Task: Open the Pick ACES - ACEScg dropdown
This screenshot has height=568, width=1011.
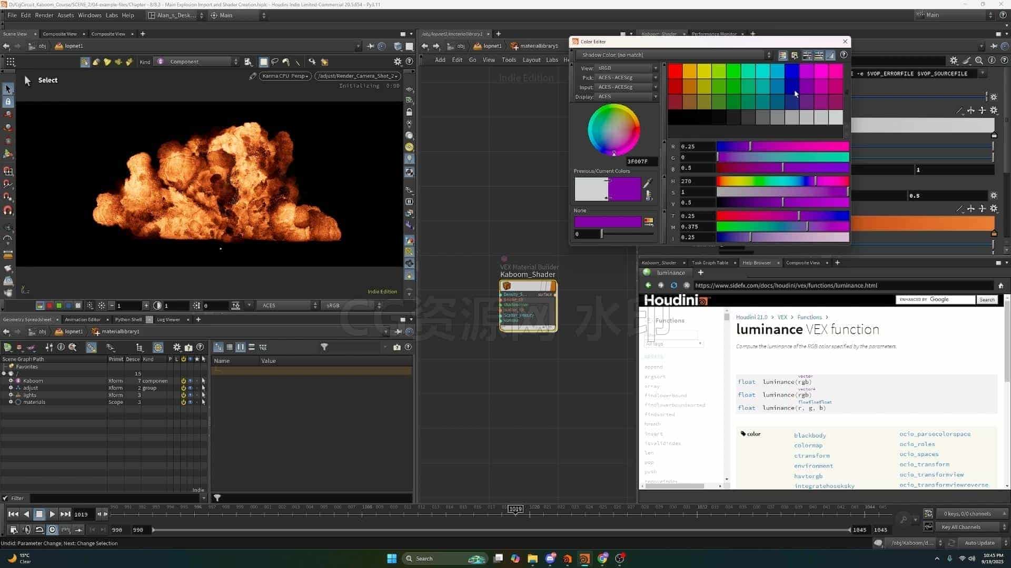Action: coord(627,78)
